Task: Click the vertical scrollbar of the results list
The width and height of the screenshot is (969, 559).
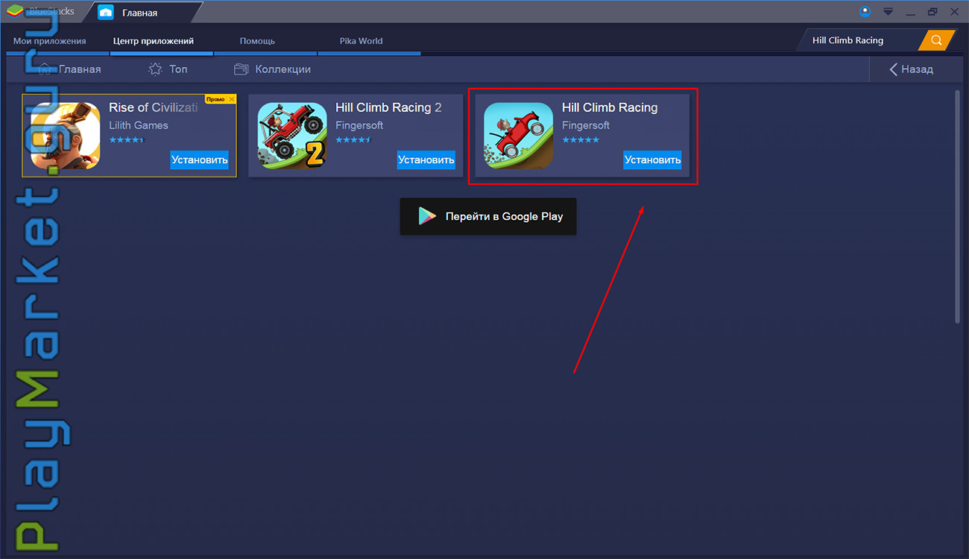Action: coord(958,207)
